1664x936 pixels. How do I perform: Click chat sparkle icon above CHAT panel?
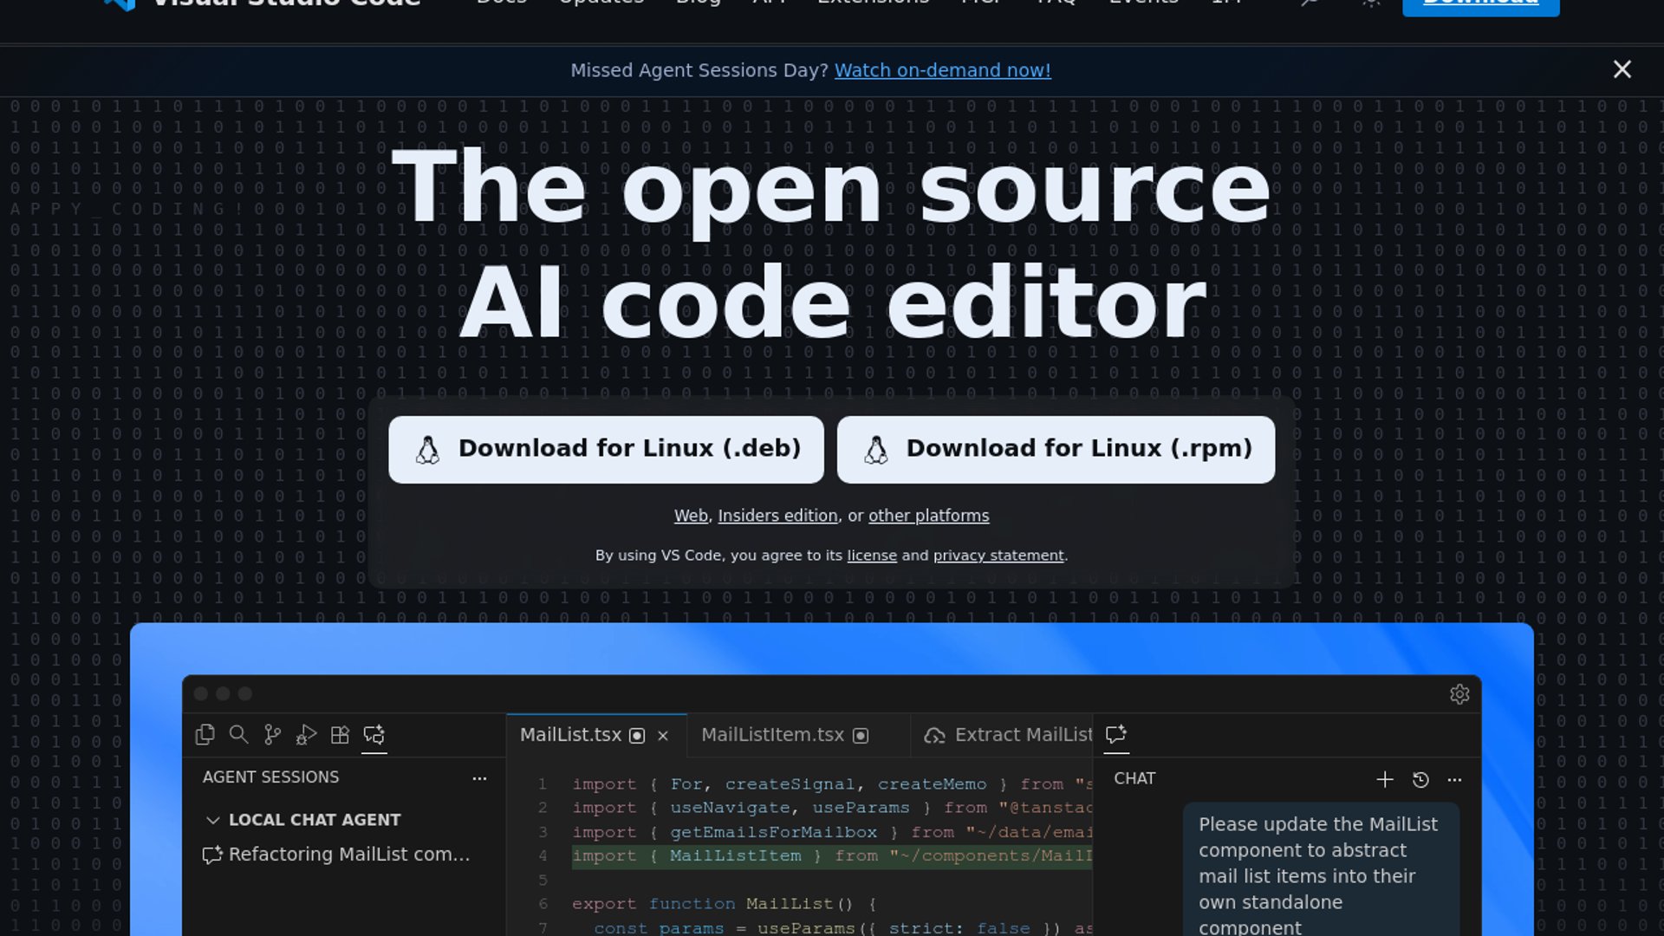1116,735
